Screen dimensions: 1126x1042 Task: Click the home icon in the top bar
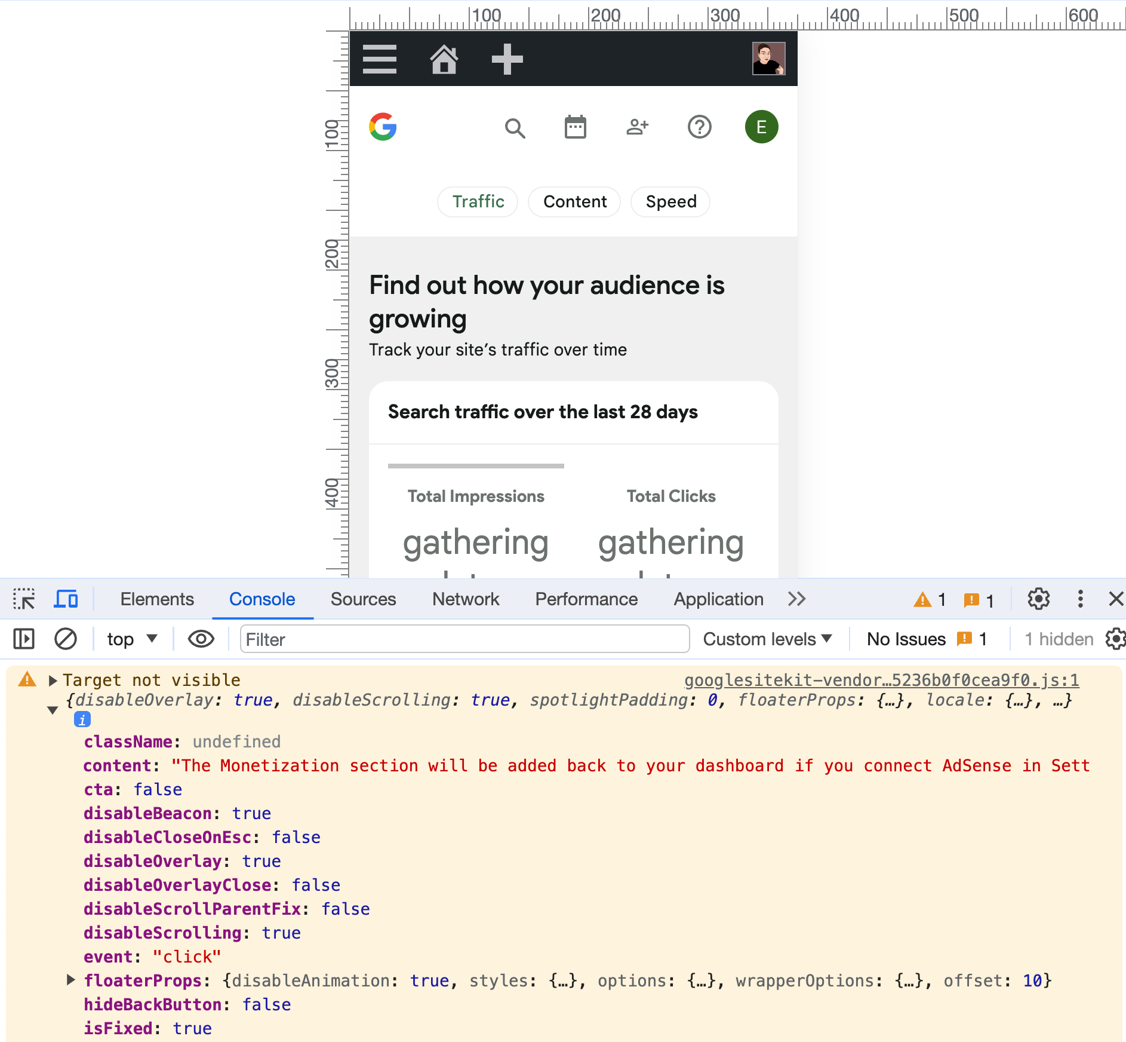pyautogui.click(x=444, y=59)
